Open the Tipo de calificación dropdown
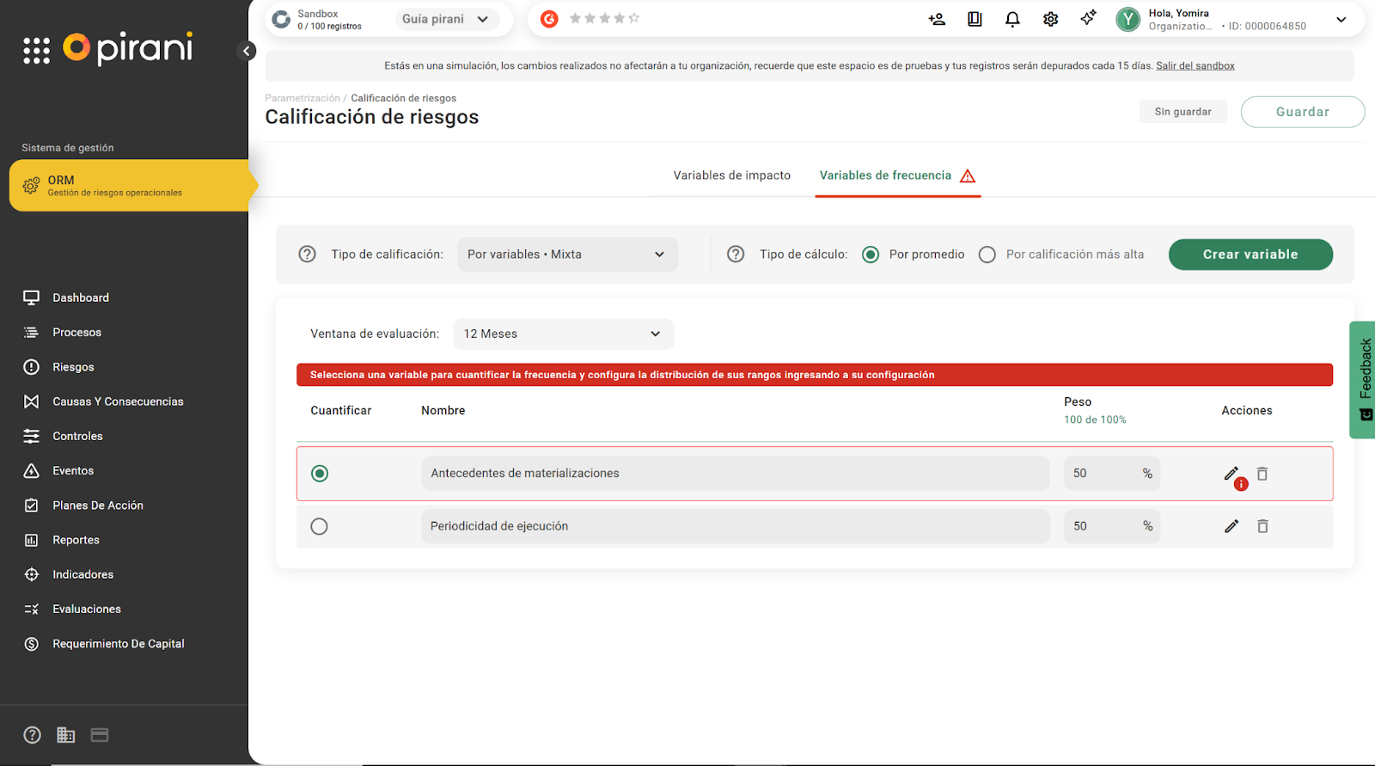 click(x=567, y=254)
